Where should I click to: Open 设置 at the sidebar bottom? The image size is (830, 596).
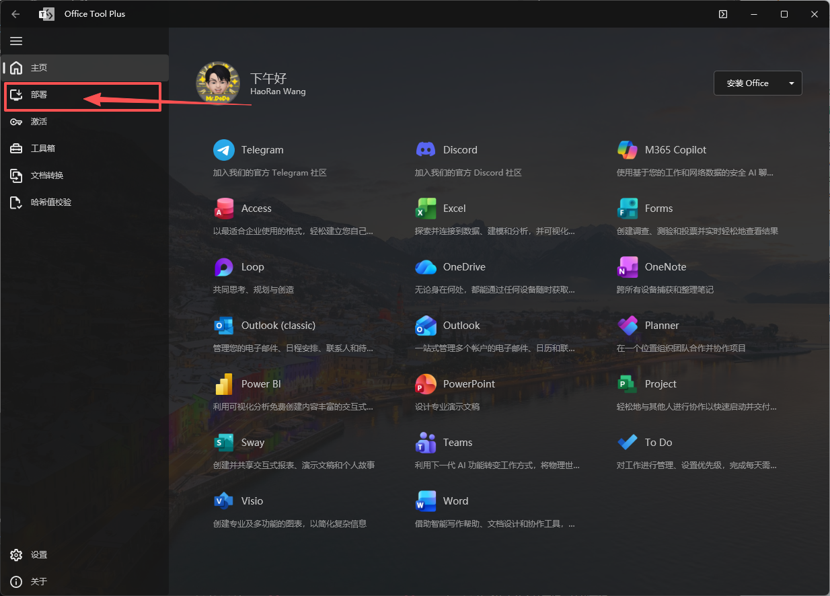tap(39, 555)
